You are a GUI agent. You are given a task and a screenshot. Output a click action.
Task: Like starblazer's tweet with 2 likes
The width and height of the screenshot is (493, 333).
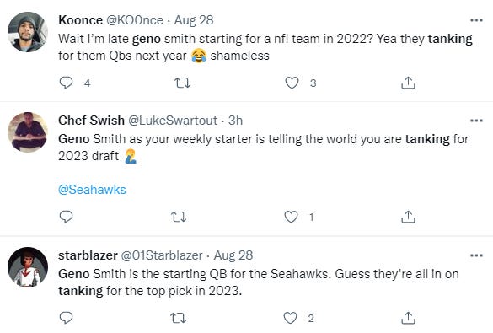click(x=290, y=318)
